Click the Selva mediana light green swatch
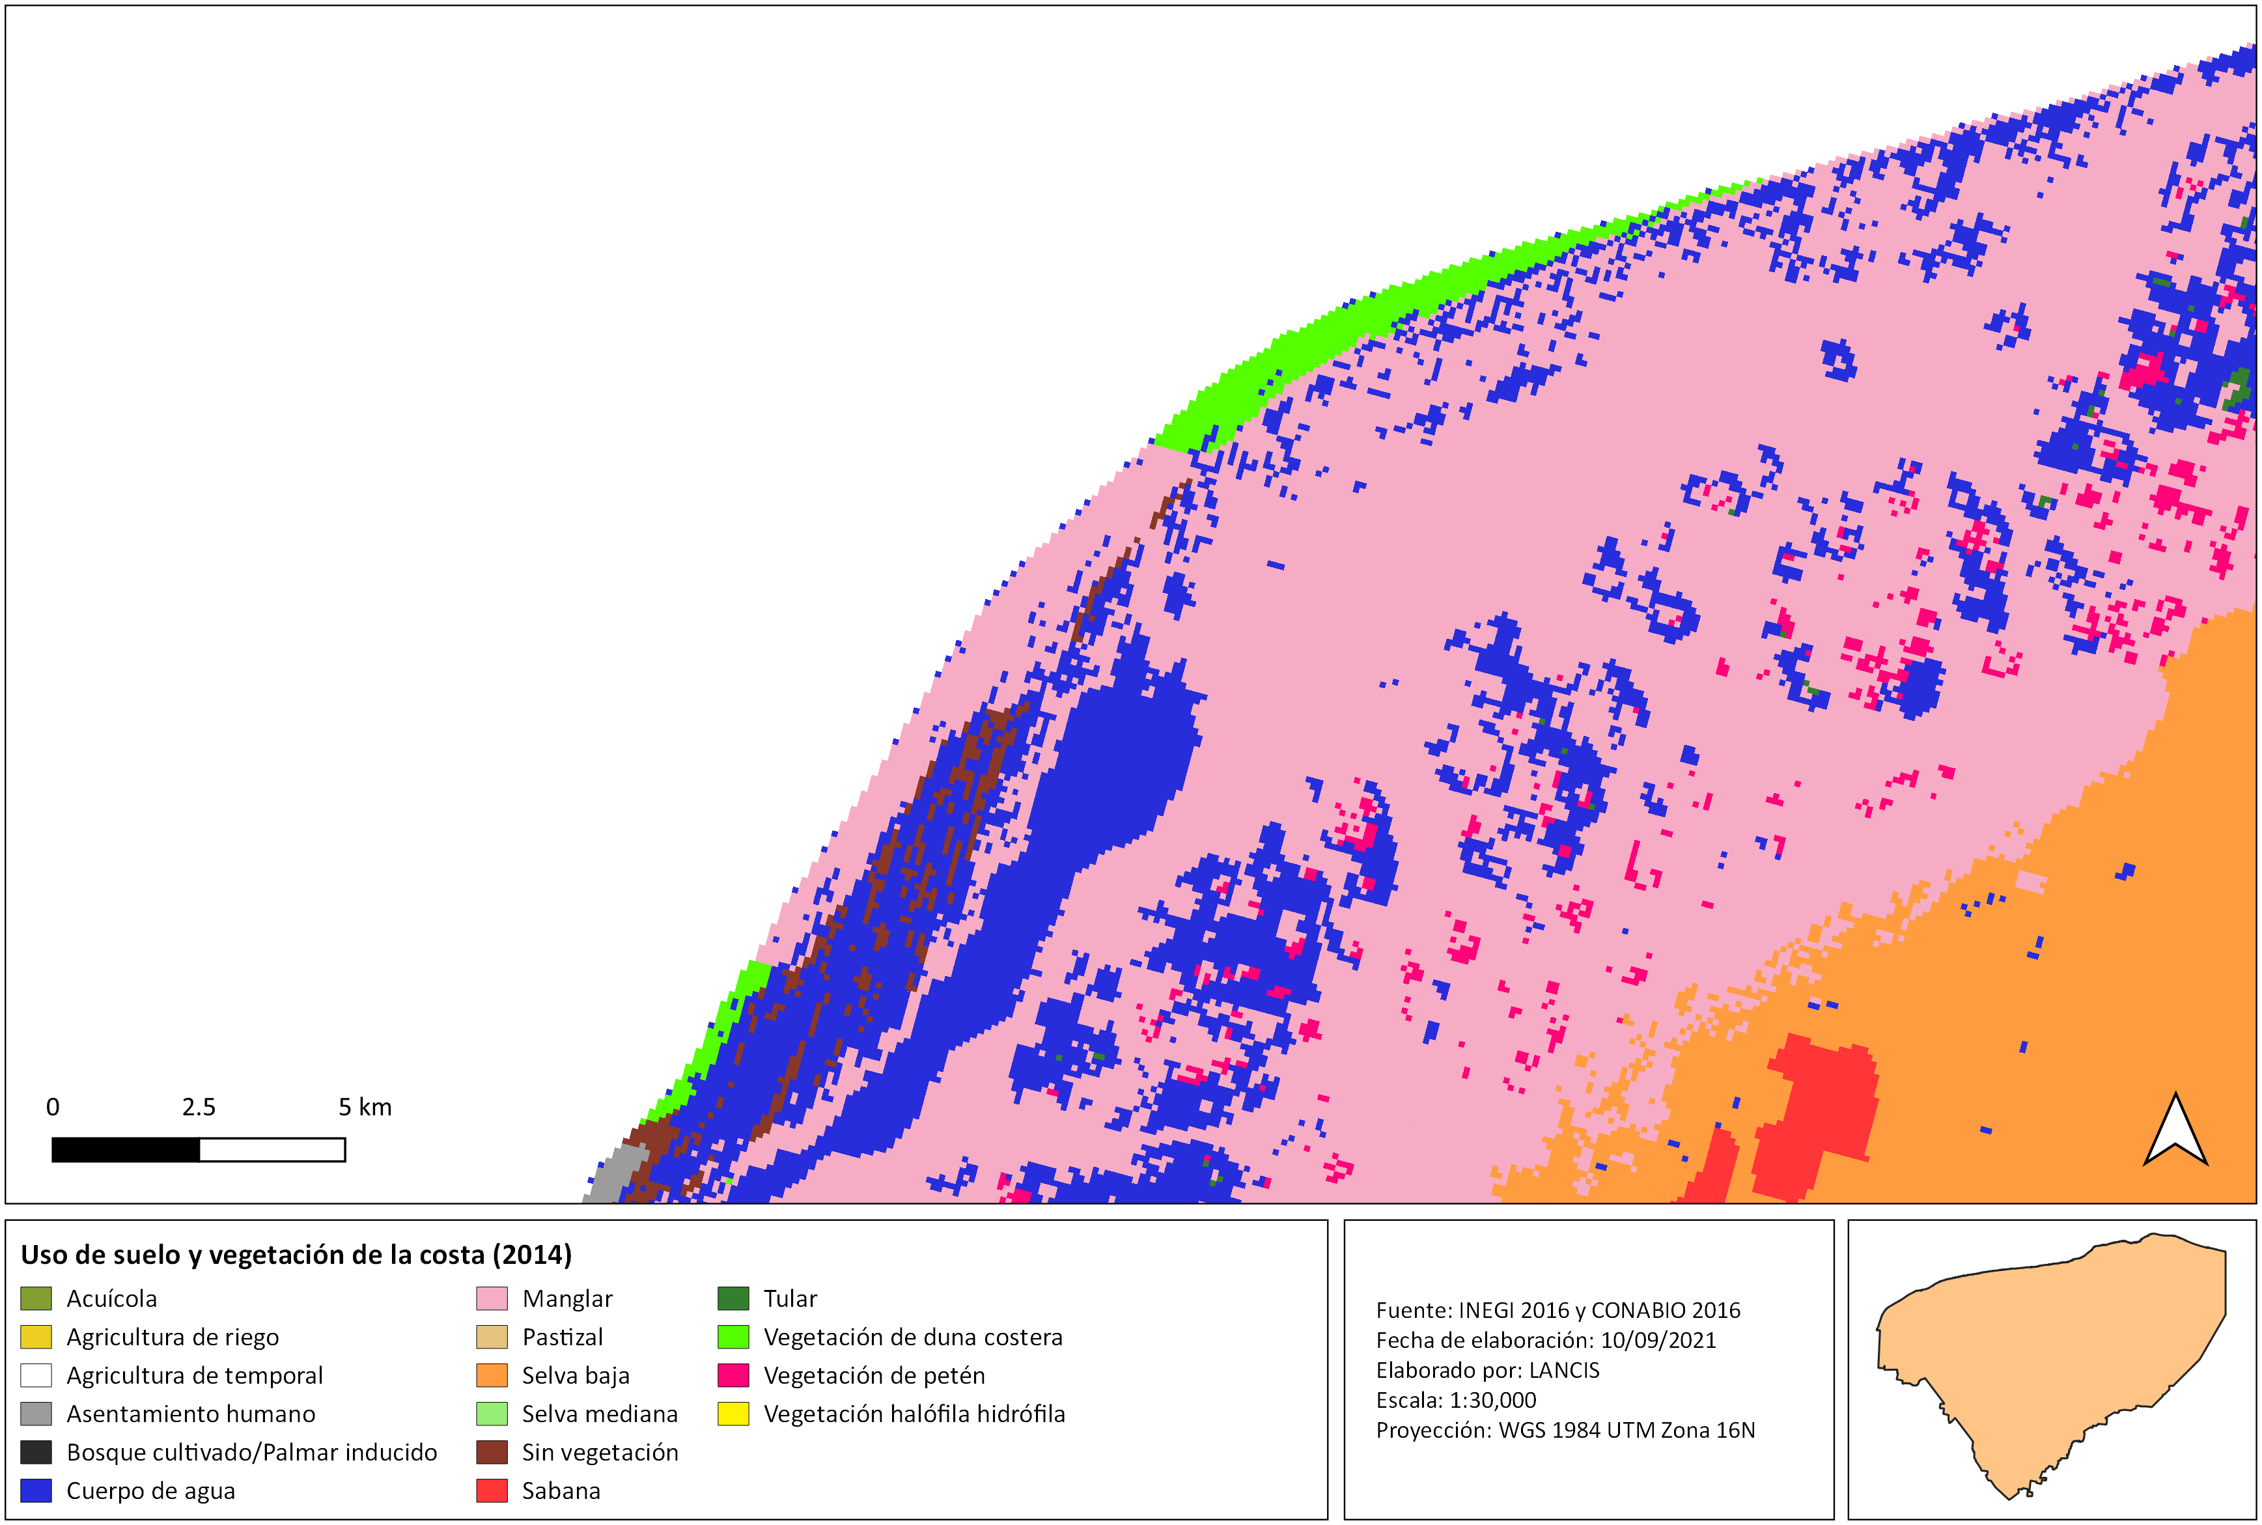2262x1525 pixels. (x=492, y=1414)
